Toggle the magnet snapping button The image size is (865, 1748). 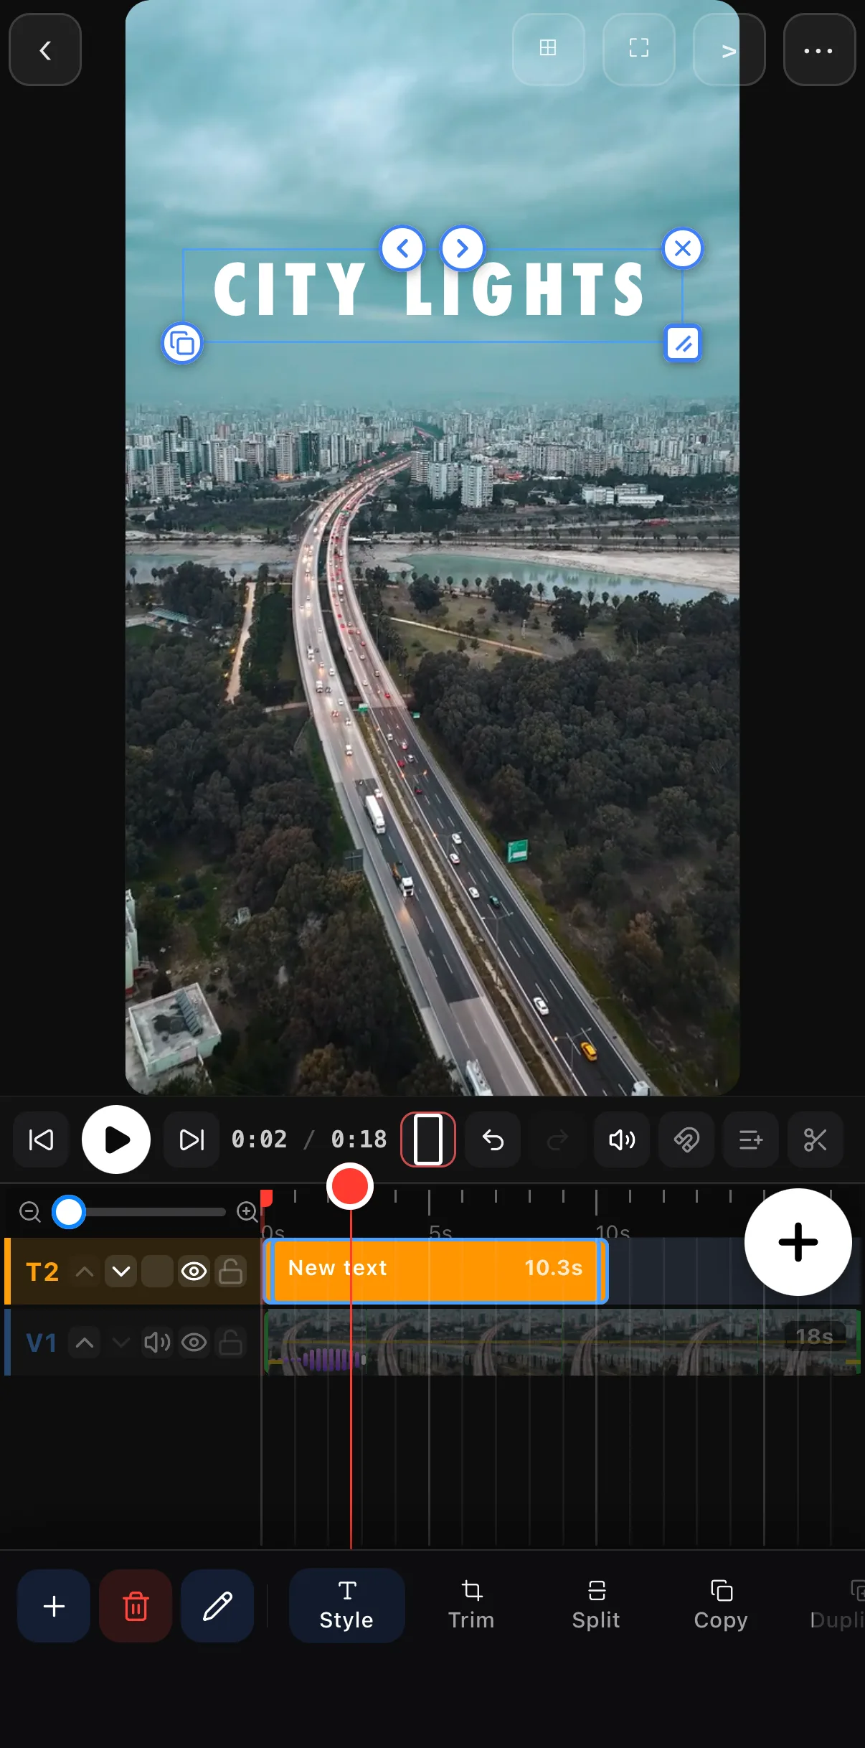click(x=686, y=1140)
